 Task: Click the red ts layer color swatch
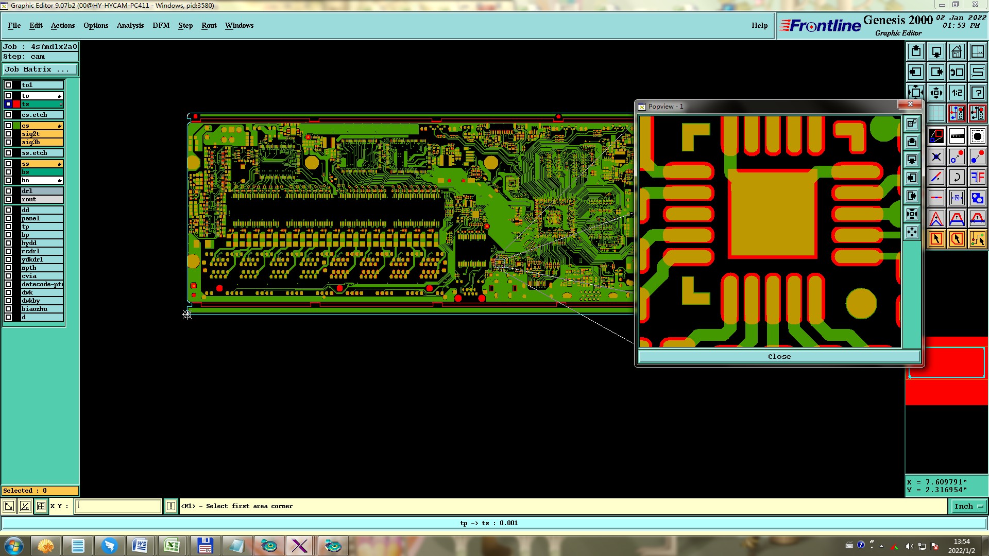point(16,104)
